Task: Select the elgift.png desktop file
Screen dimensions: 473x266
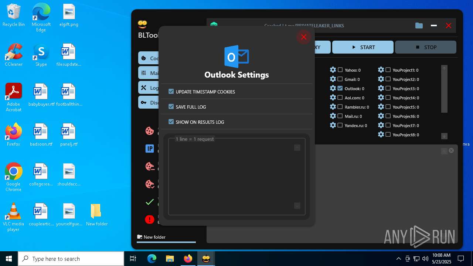Action: point(69,16)
